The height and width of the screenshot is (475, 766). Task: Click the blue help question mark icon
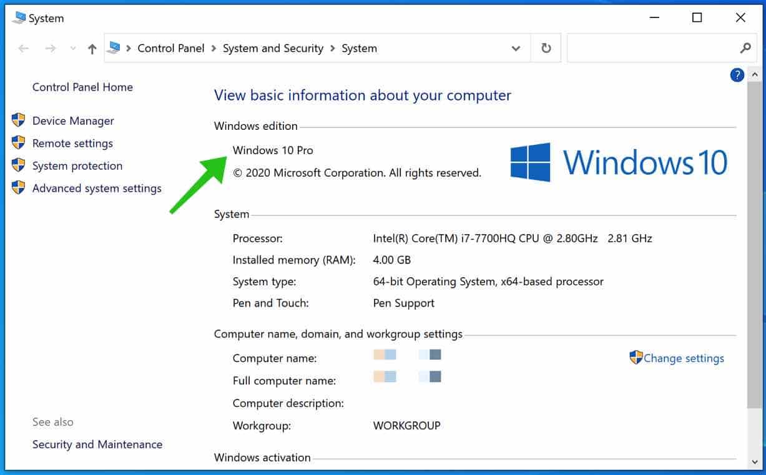click(x=737, y=75)
